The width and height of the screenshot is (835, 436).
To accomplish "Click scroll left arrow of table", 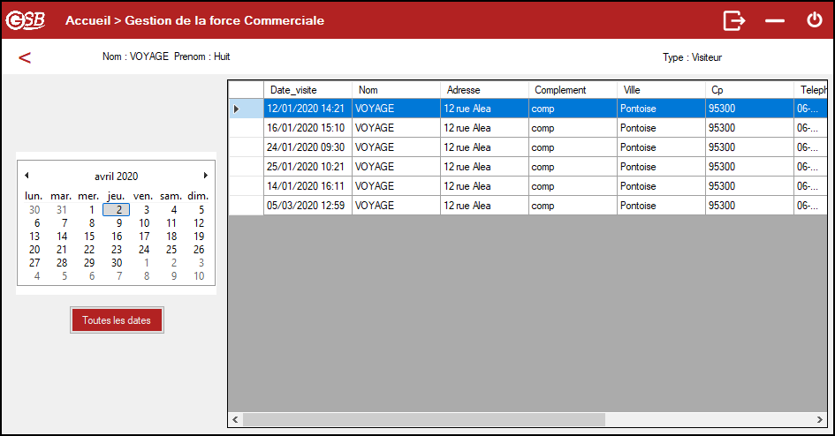I will [x=235, y=419].
